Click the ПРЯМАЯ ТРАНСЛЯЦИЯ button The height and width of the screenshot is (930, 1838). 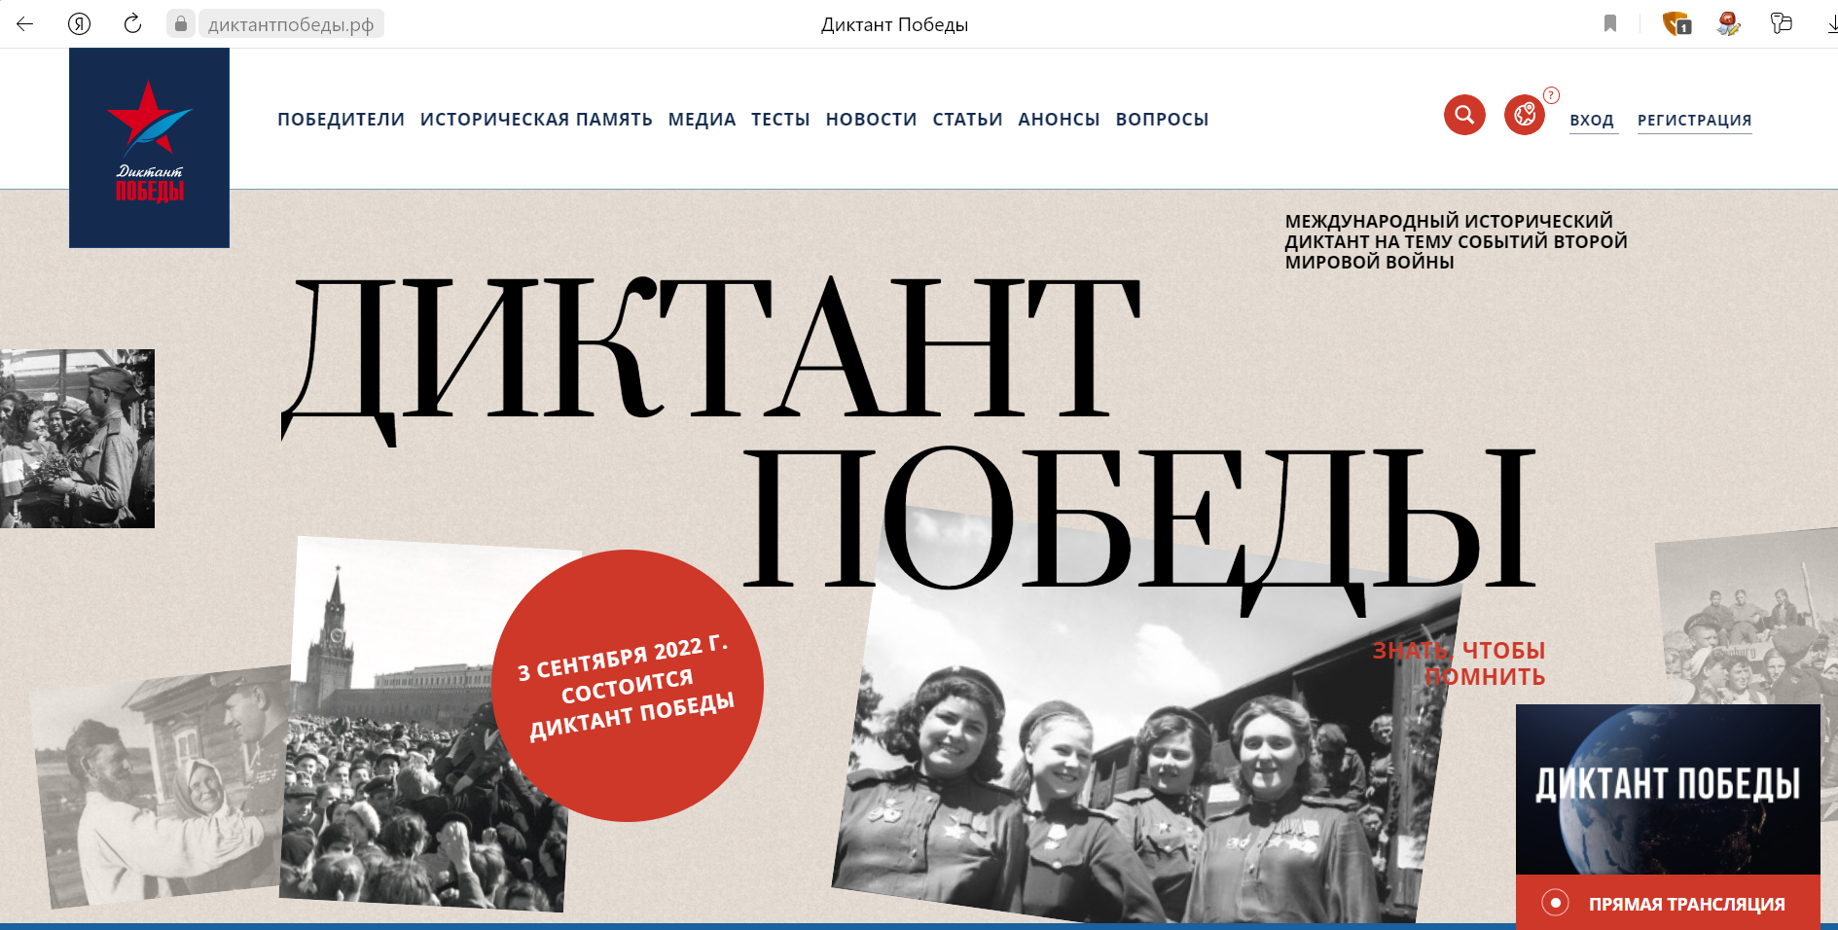coord(1668,903)
